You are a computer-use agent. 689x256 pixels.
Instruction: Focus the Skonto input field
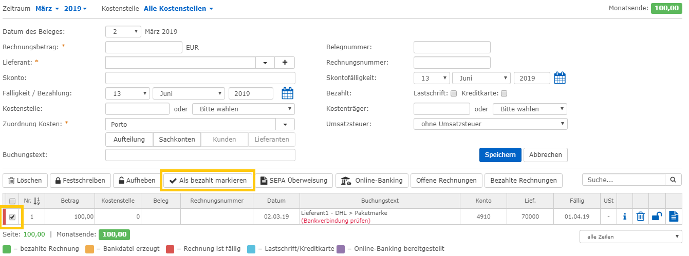tap(200, 78)
